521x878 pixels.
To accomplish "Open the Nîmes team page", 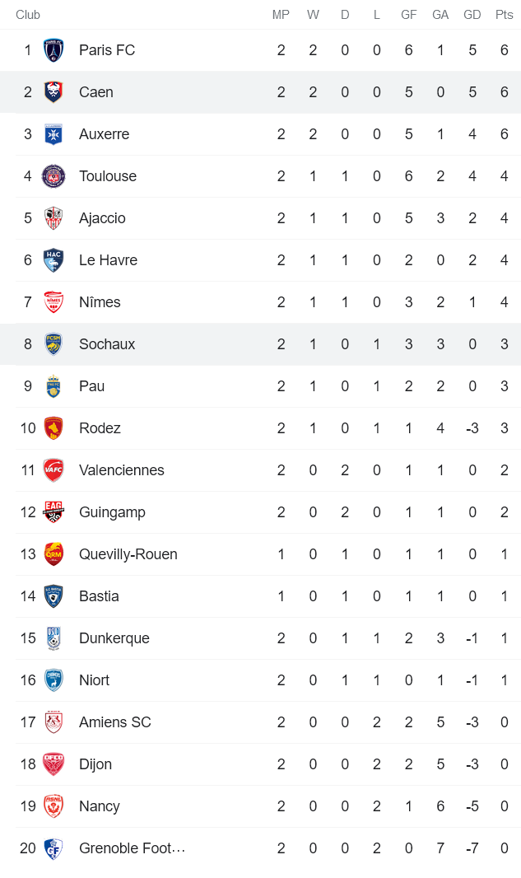I will [x=100, y=302].
